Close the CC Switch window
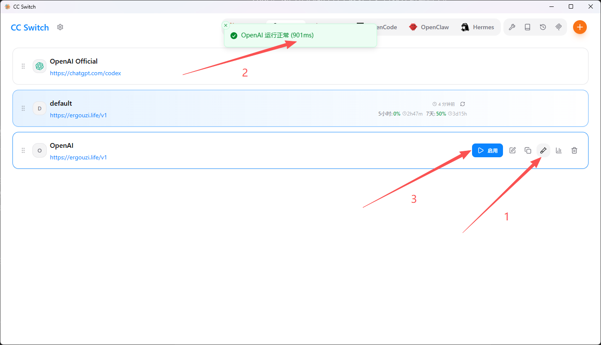The height and width of the screenshot is (345, 601). pos(591,6)
